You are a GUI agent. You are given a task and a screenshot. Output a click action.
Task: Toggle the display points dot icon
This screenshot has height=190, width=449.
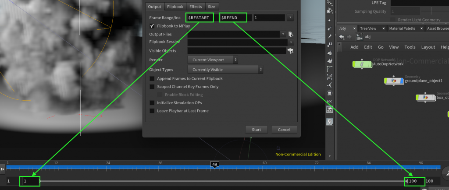(x=330, y=20)
